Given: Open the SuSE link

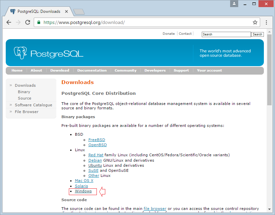Looking at the screenshot, I should tap(93, 170).
